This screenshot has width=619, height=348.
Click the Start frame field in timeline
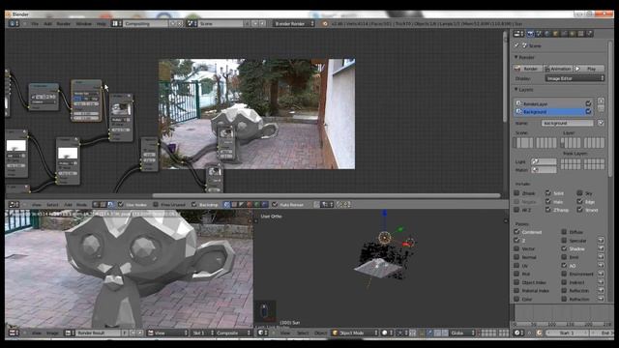(566, 333)
